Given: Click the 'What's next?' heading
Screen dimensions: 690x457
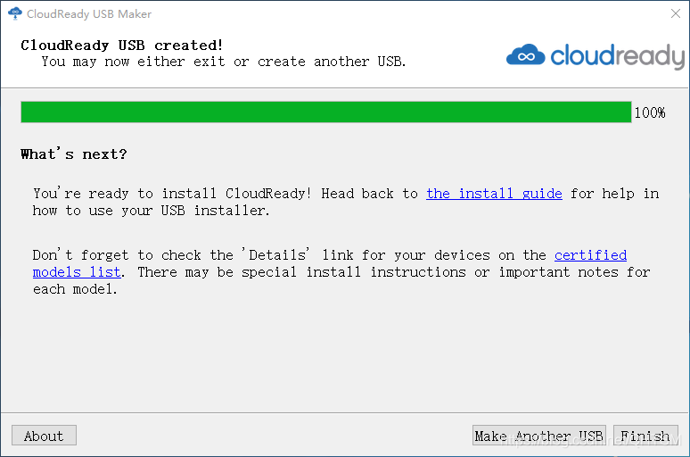Looking at the screenshot, I should coord(73,154).
